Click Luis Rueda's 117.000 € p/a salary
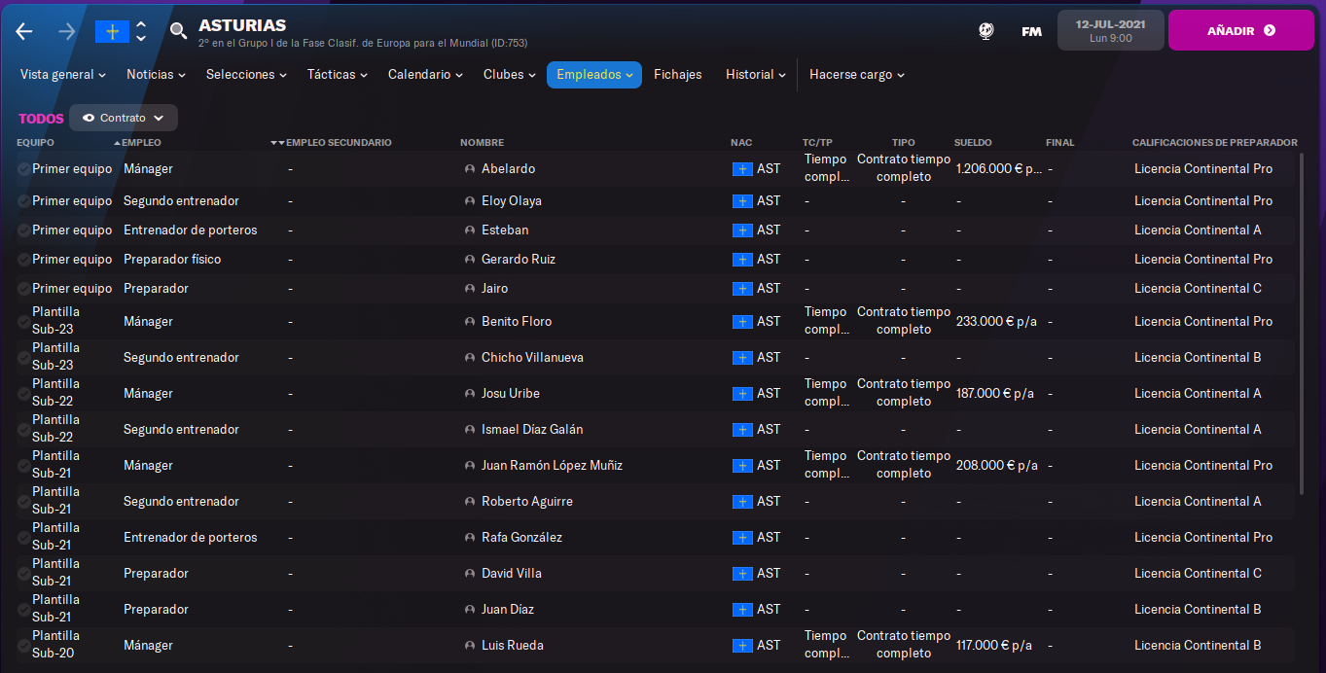This screenshot has width=1326, height=673. pyautogui.click(x=994, y=646)
